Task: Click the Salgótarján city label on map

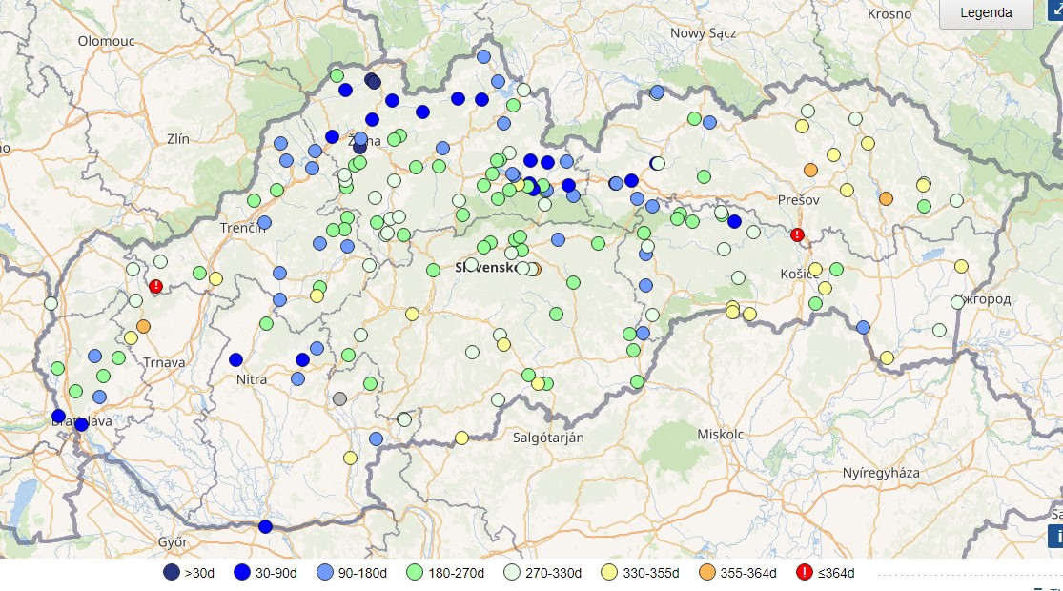Action: [x=548, y=438]
